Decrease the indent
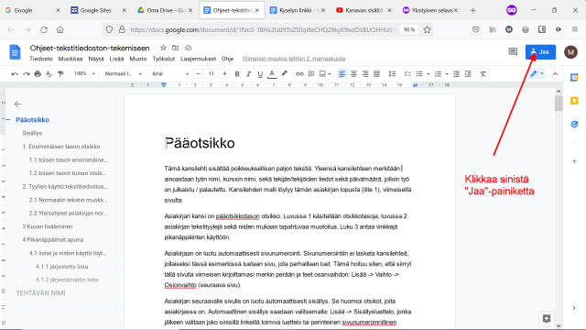The width and height of the screenshot is (586, 330). (x=456, y=74)
